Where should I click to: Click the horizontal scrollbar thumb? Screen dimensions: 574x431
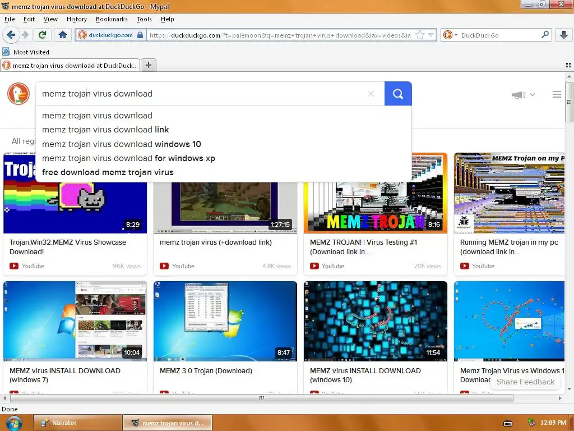pos(261,398)
